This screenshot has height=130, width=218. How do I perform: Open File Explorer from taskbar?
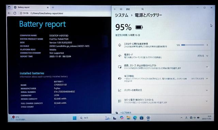click(128, 118)
